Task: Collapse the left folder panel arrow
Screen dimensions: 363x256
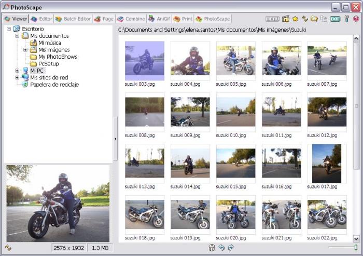Action: point(115,139)
